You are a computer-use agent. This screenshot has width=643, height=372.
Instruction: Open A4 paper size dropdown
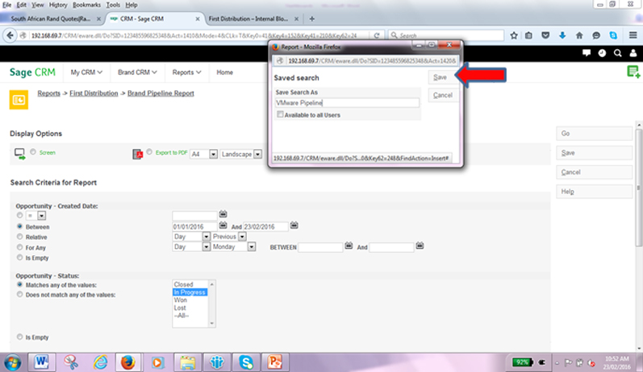(204, 155)
